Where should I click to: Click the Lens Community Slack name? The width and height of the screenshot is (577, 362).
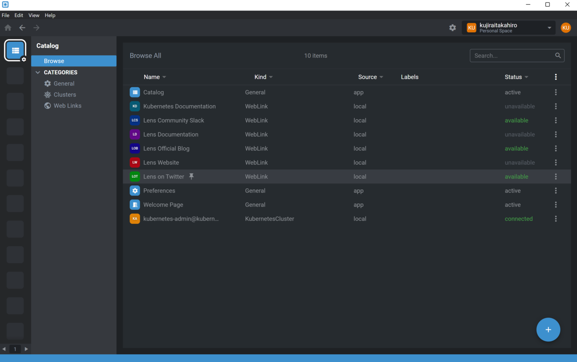[174, 121]
